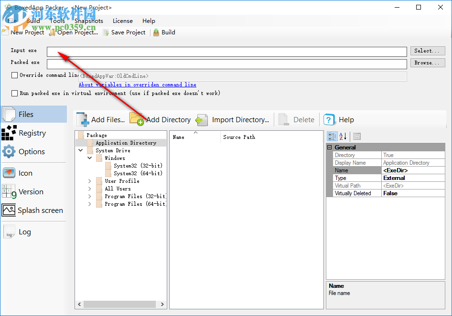Open the Build menu
The height and width of the screenshot is (316, 452).
click(x=33, y=21)
